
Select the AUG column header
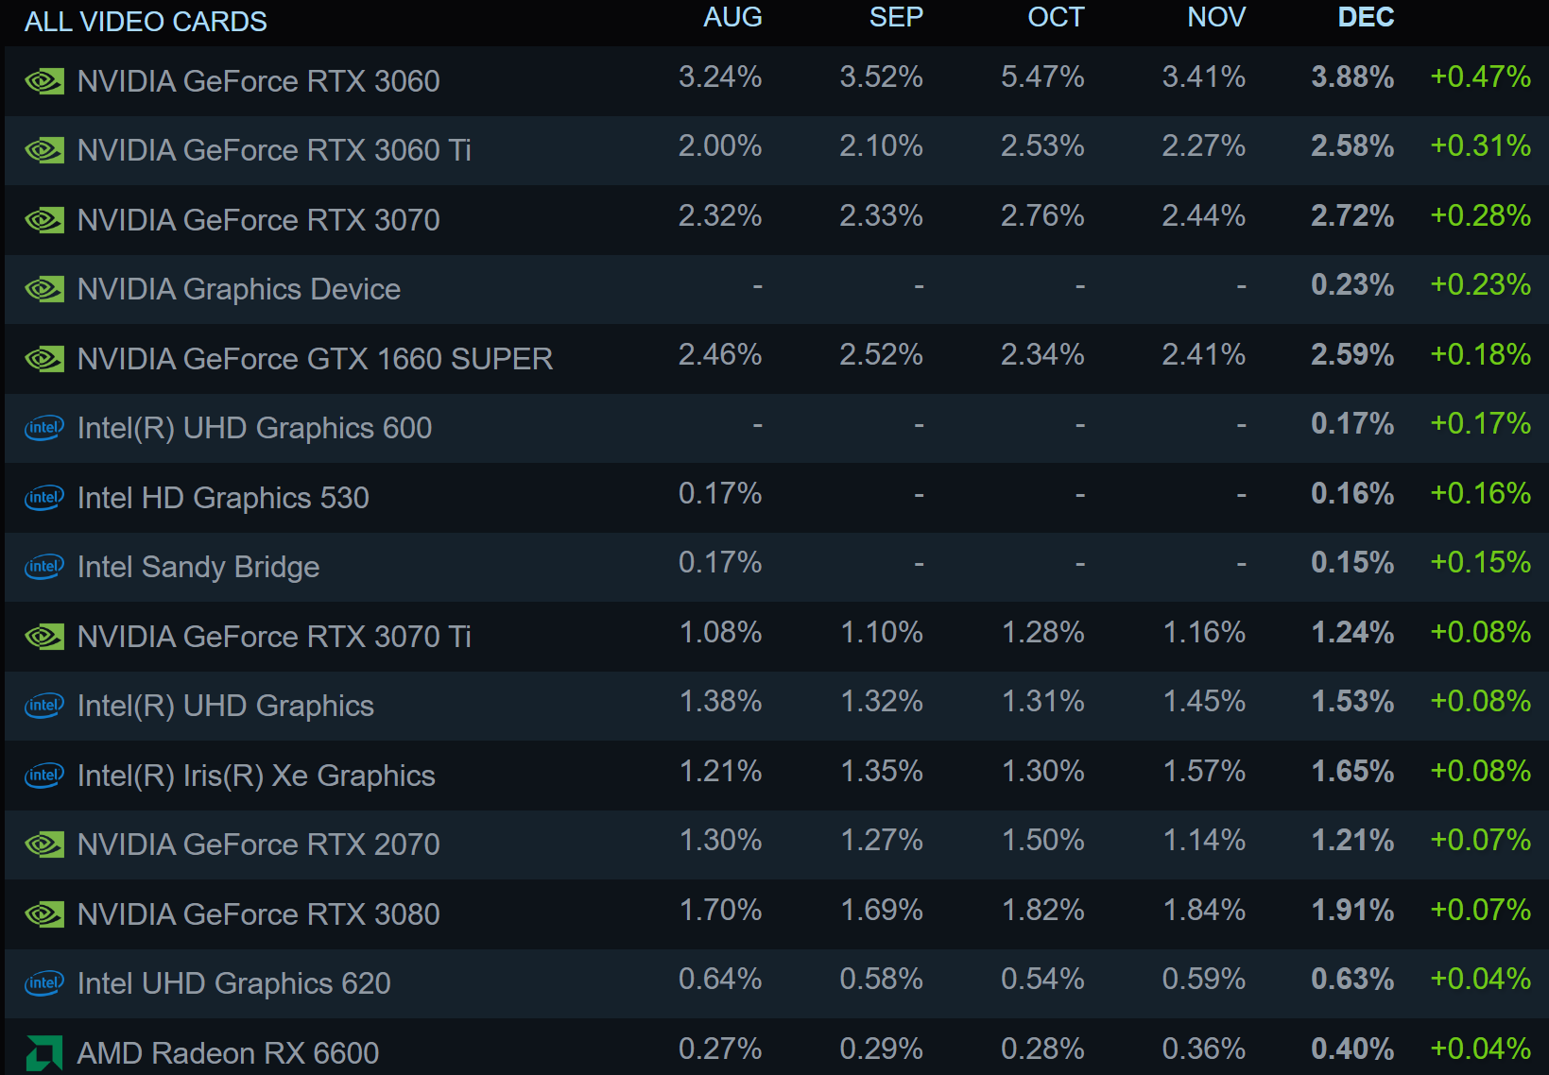[x=732, y=18]
